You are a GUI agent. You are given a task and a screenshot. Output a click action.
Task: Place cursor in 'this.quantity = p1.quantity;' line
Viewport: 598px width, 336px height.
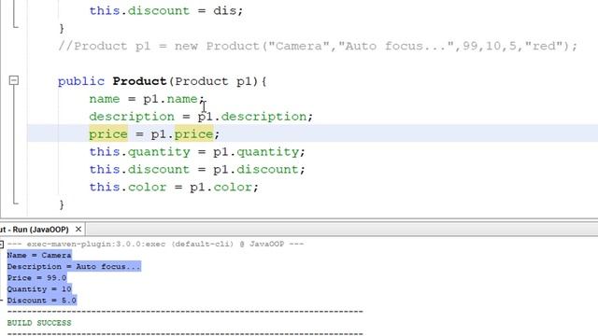click(197, 151)
